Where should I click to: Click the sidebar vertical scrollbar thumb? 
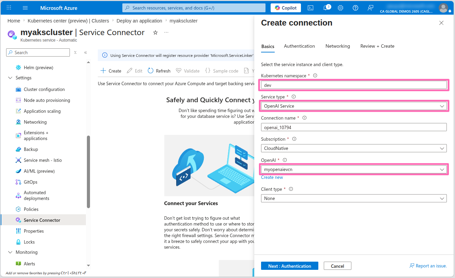[89, 172]
